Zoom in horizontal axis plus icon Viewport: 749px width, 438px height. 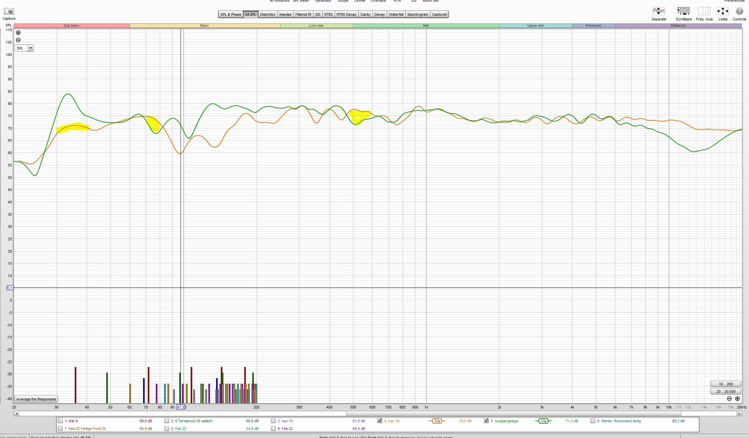click(737, 399)
